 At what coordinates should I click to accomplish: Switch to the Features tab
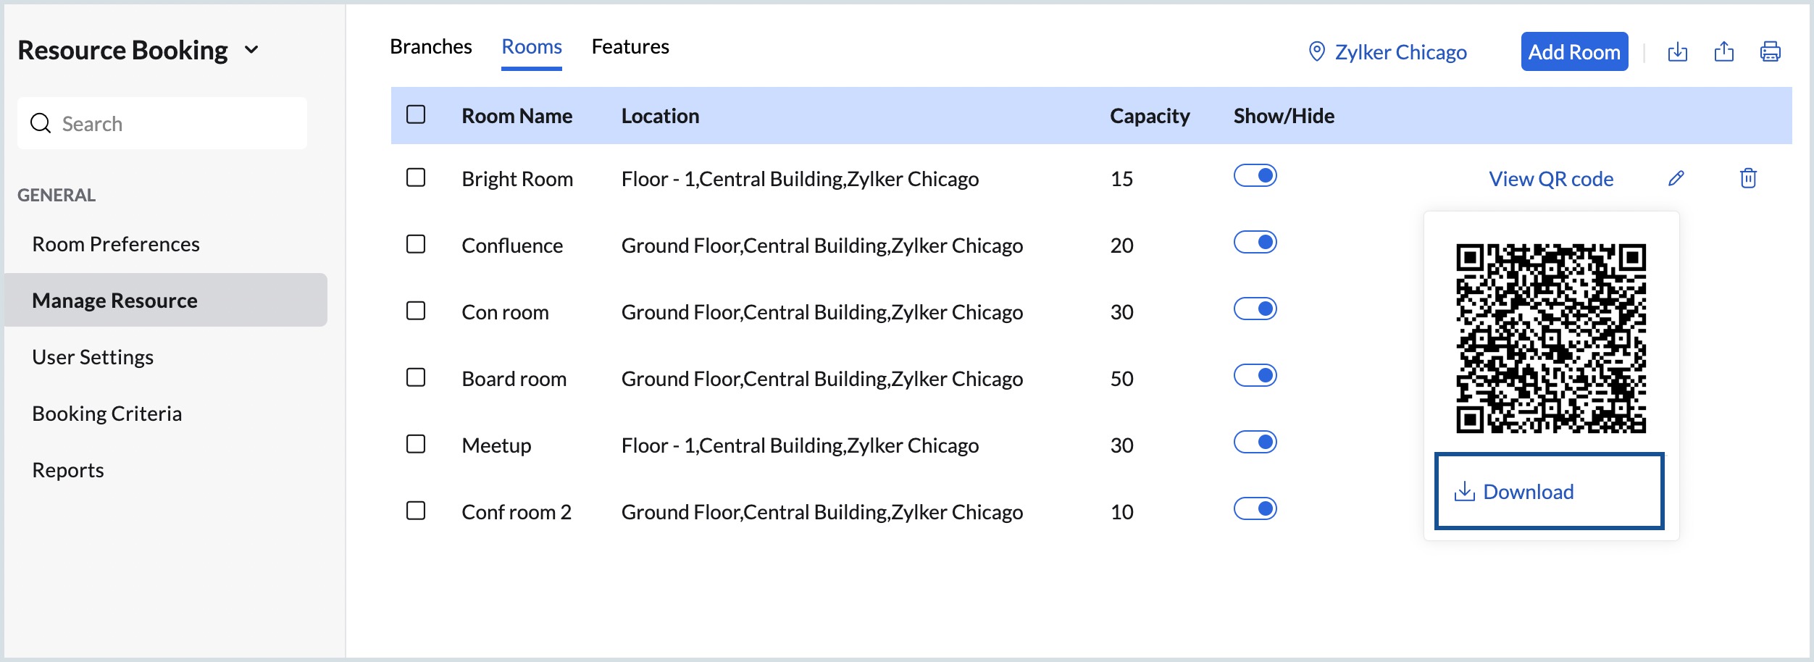click(x=630, y=46)
